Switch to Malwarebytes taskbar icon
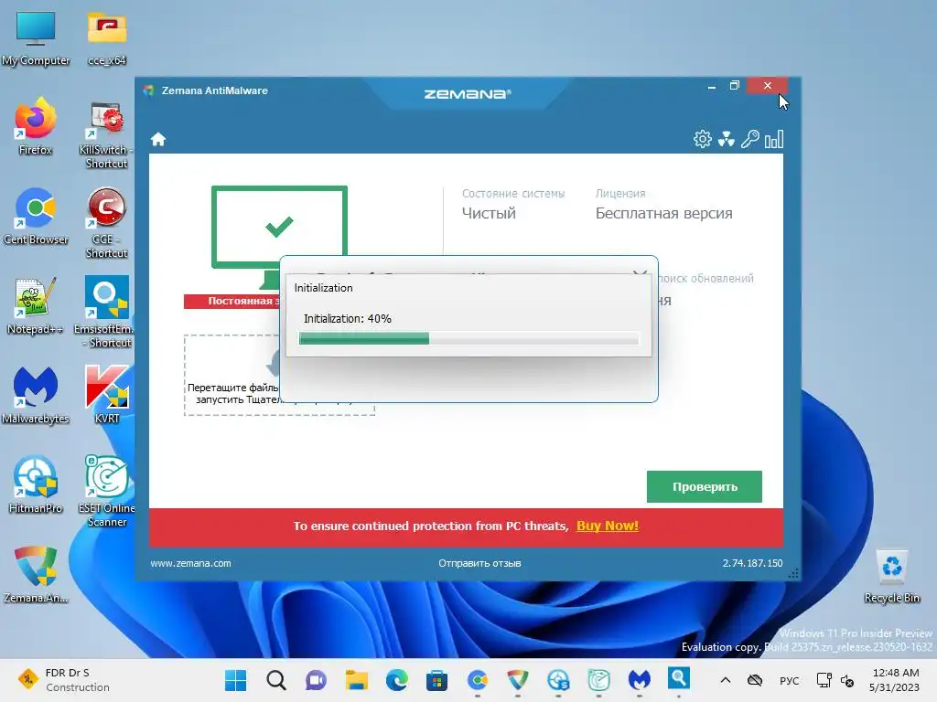Screen dimensions: 937x702 (639, 680)
